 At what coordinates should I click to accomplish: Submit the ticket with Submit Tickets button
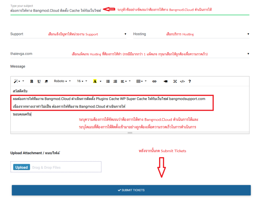(131, 190)
